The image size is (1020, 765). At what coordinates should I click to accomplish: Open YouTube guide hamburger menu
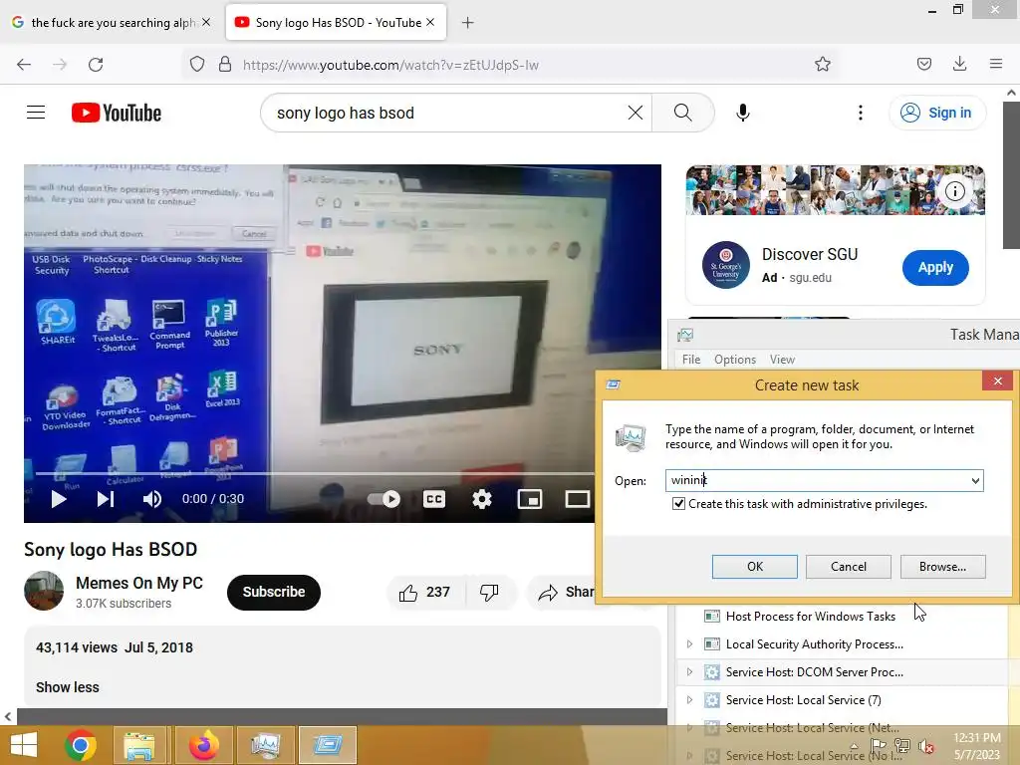[x=36, y=113]
